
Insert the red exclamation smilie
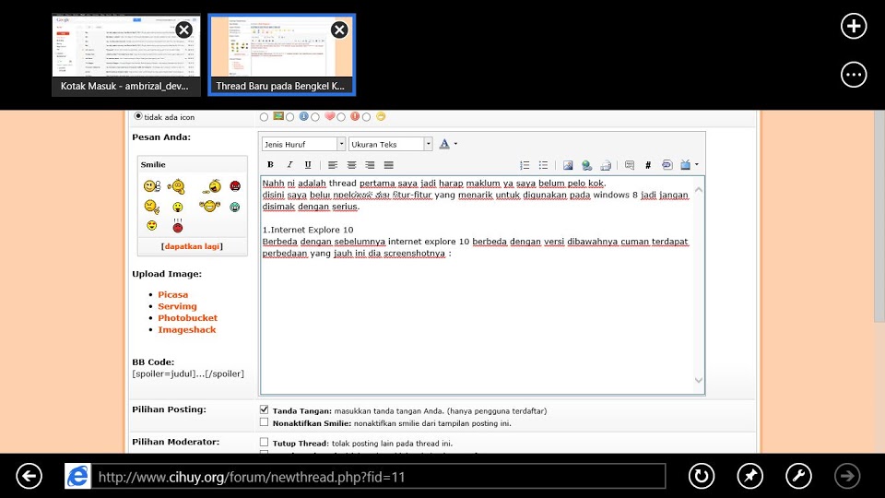coord(178,225)
